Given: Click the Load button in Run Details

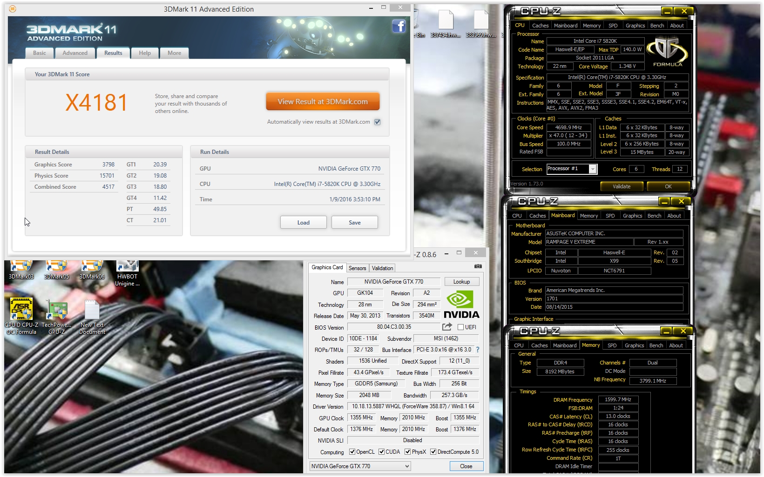Looking at the screenshot, I should (303, 223).
